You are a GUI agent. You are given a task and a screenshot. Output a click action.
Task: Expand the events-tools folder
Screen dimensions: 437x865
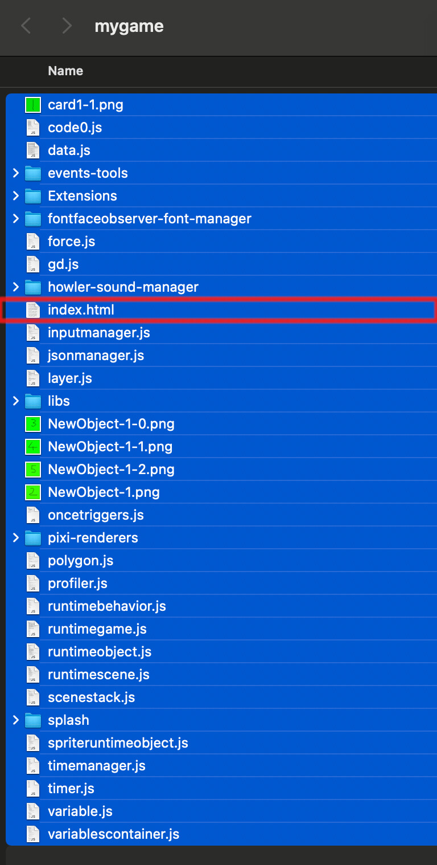15,173
